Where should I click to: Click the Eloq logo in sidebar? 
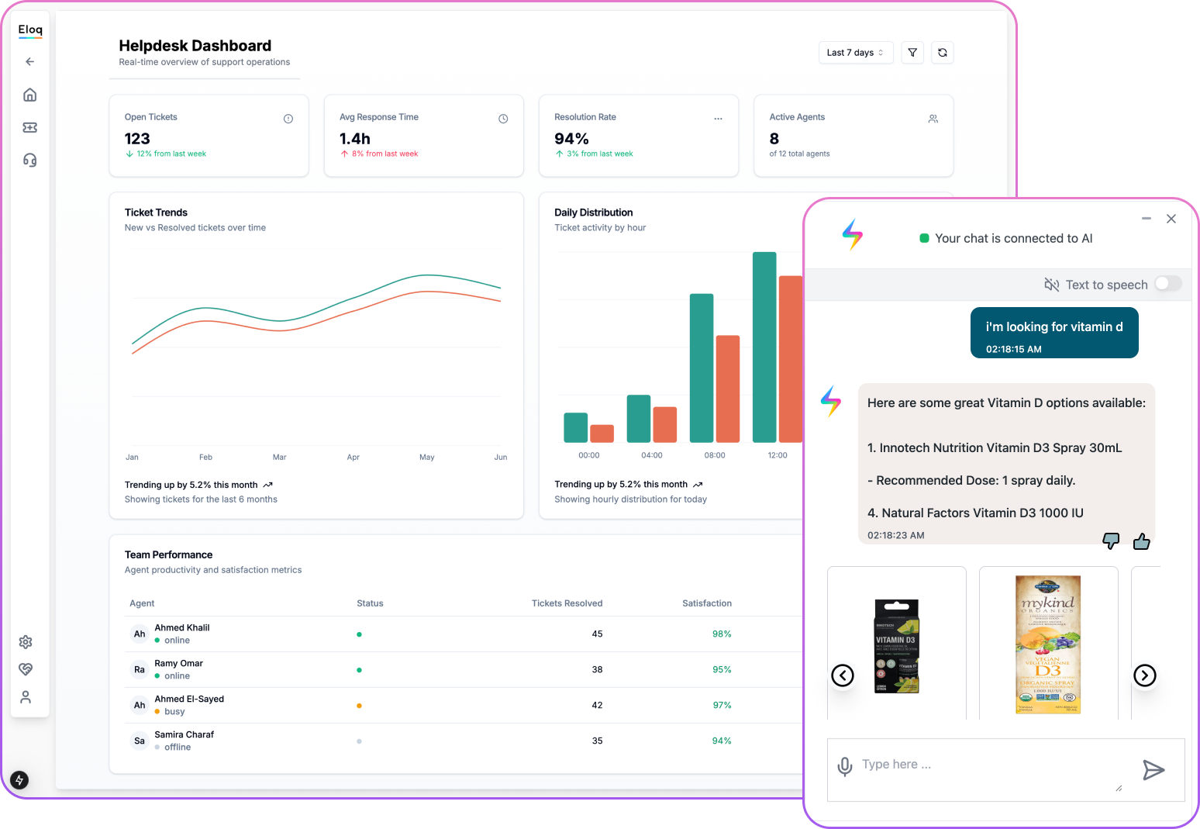pyautogui.click(x=30, y=29)
